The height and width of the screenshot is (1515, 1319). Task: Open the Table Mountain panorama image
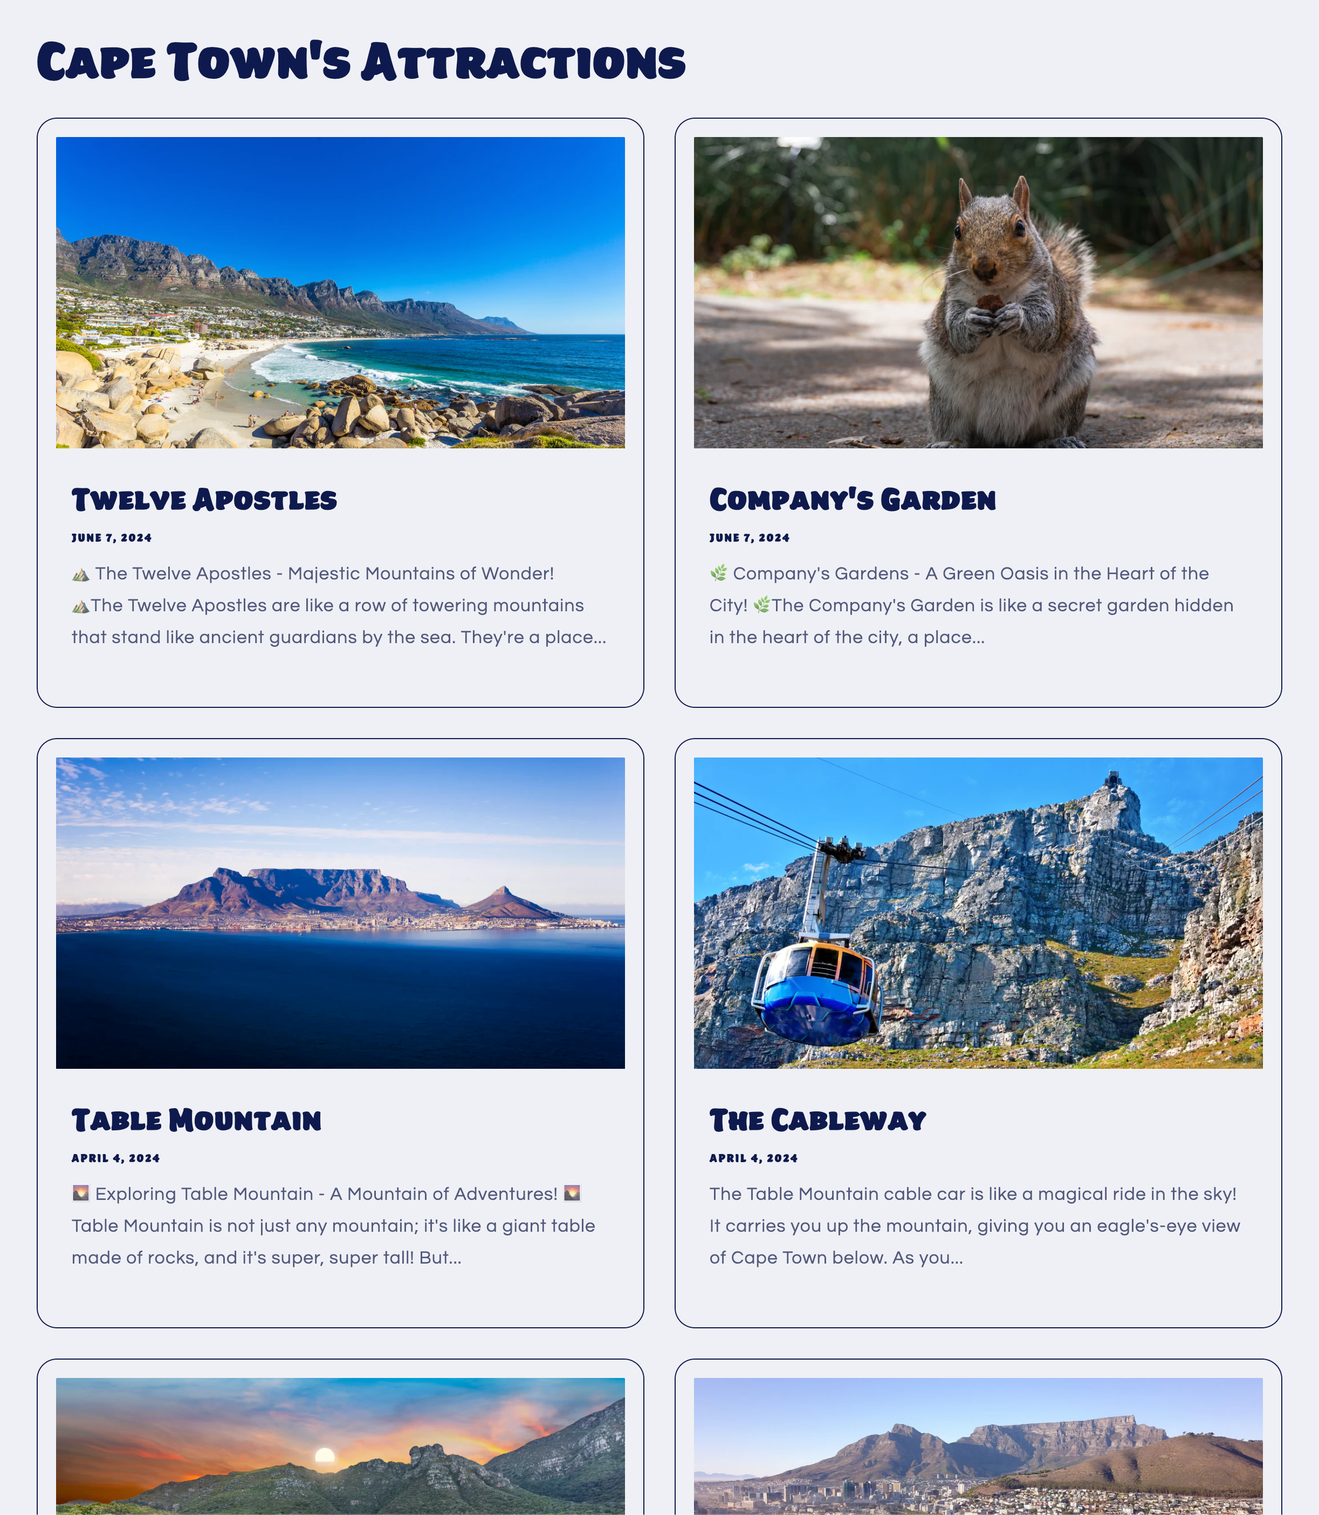click(340, 912)
